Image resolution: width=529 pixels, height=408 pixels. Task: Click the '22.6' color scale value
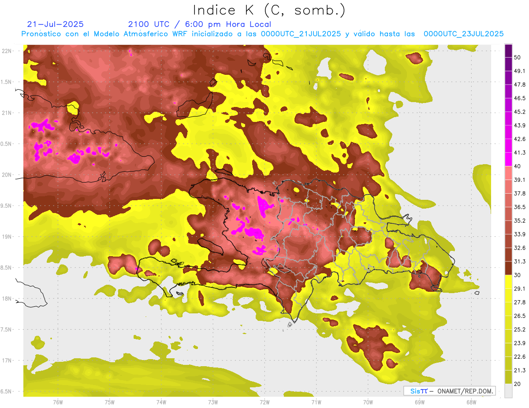coord(520,357)
